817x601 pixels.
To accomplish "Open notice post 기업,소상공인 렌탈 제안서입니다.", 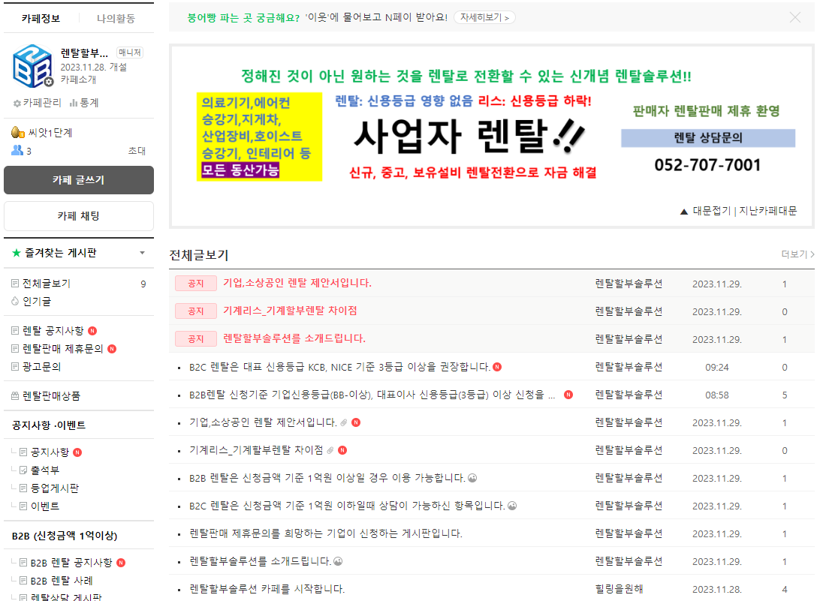I will 297,283.
